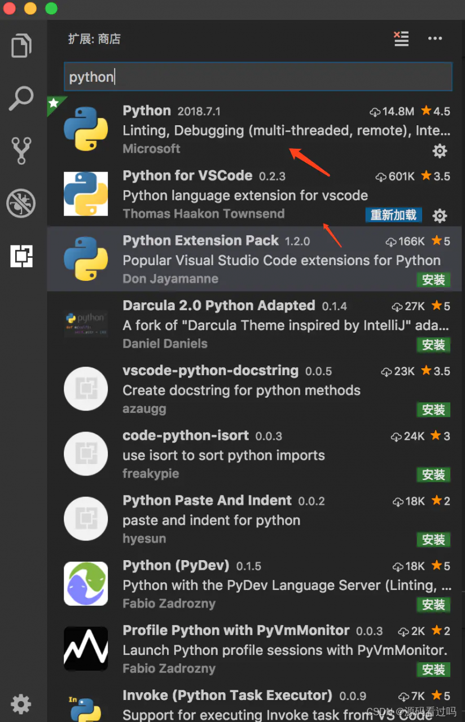Viewport: 465px width, 722px height.
Task: Open the 'Invoke (Python Task Executor)' title
Action: tap(227, 695)
